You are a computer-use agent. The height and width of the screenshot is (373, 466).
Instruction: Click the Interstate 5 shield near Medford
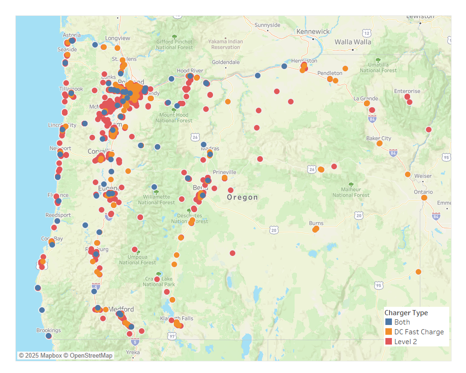point(96,286)
